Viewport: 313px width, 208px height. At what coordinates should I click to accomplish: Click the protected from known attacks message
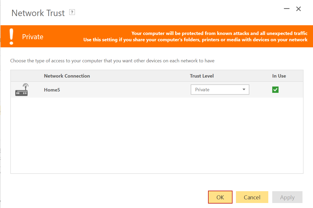click(219, 33)
